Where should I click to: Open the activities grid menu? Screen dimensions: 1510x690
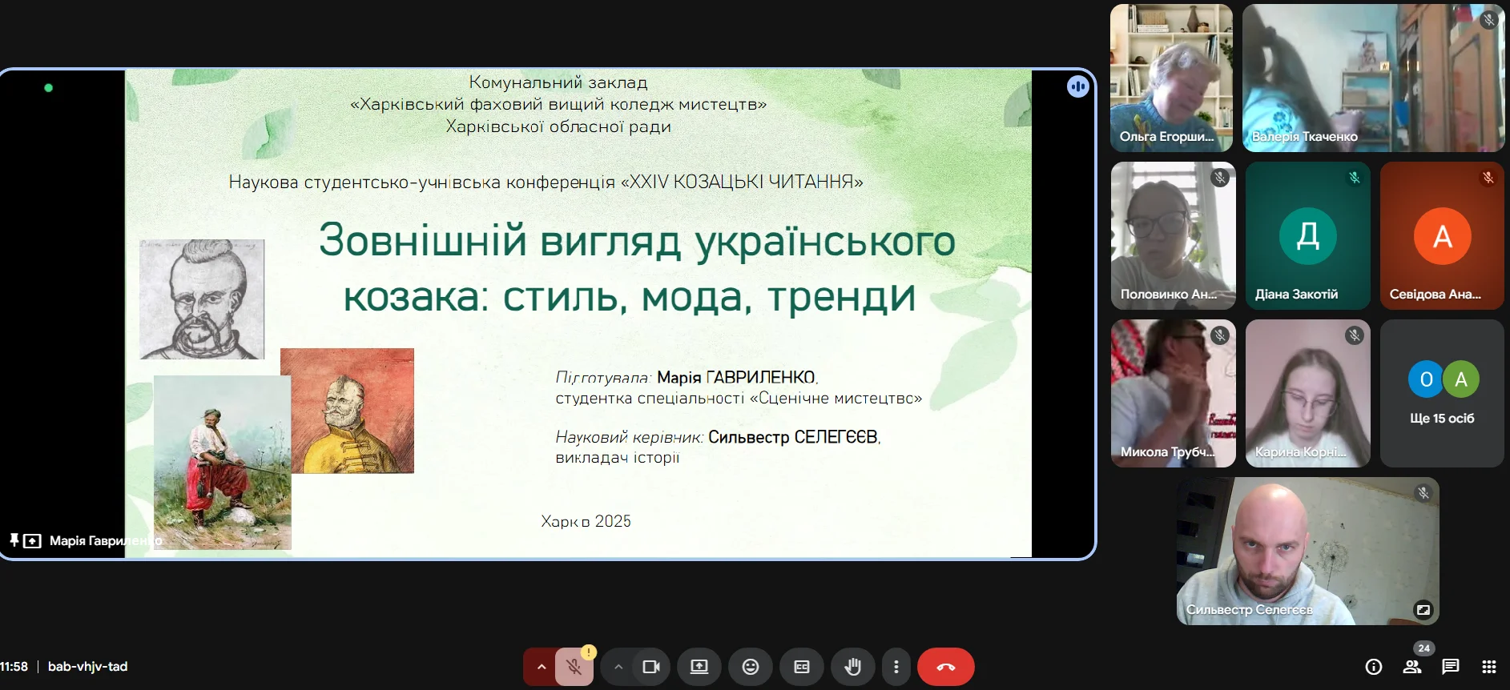1488,667
